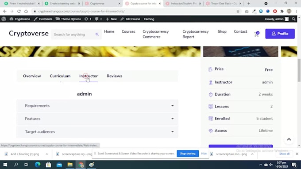301x169 pixels.
Task: Open the shopping cart icon
Action: point(256,34)
